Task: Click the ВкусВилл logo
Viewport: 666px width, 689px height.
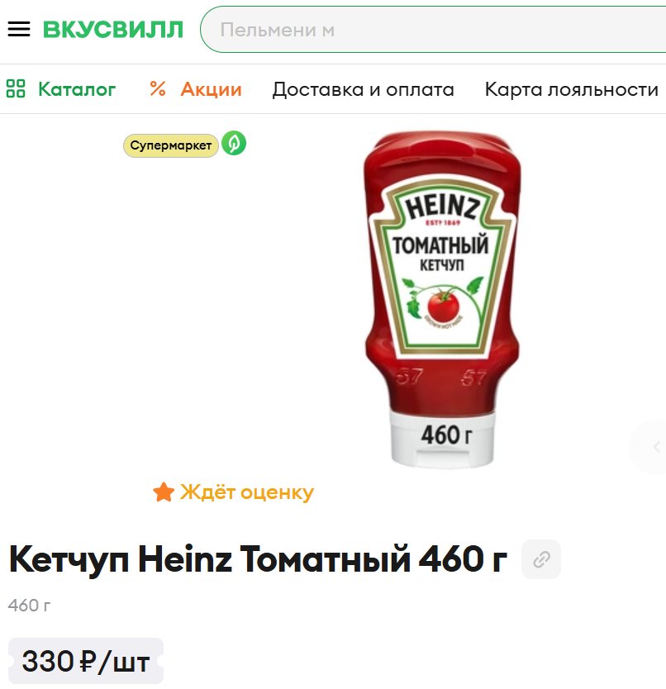Action: click(113, 30)
